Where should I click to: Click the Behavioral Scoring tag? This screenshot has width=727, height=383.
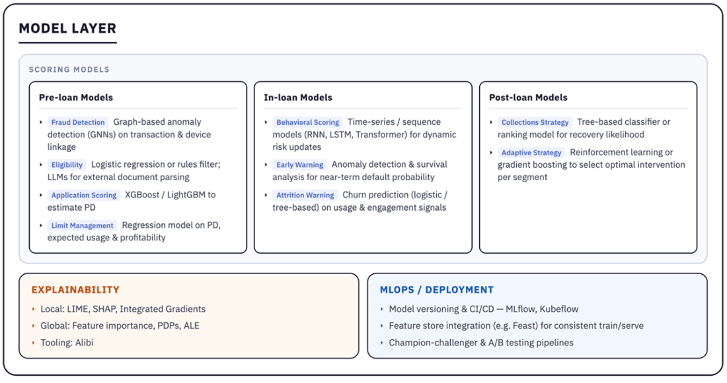tap(308, 122)
